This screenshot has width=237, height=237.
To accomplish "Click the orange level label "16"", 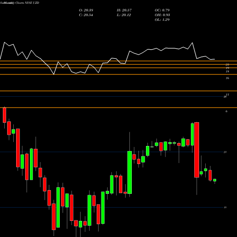I will (228, 78).
